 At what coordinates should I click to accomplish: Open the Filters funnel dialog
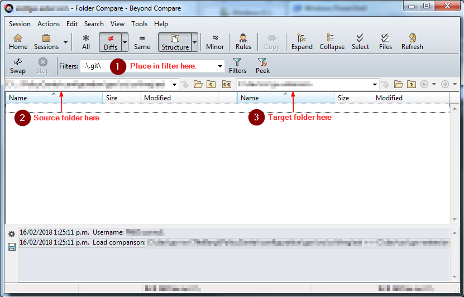pos(237,66)
